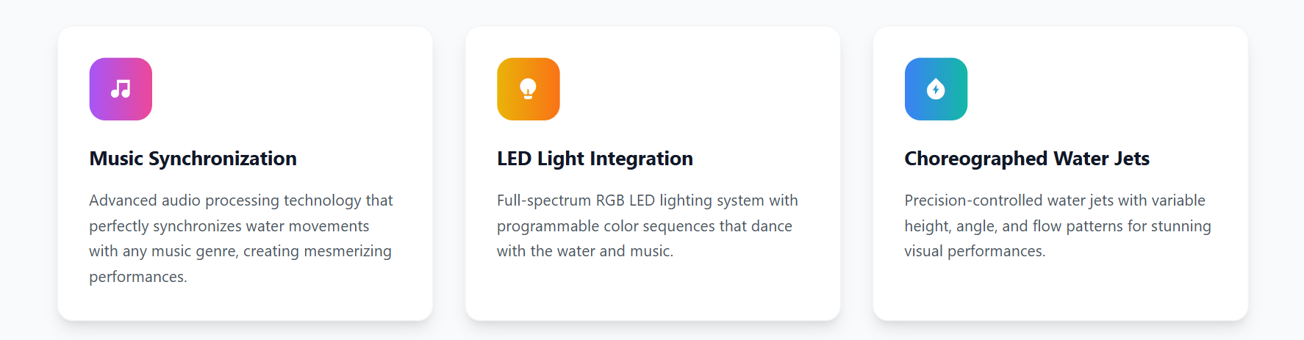Click the "with the water and music." line
Screen dimensions: 1304x340
(584, 251)
